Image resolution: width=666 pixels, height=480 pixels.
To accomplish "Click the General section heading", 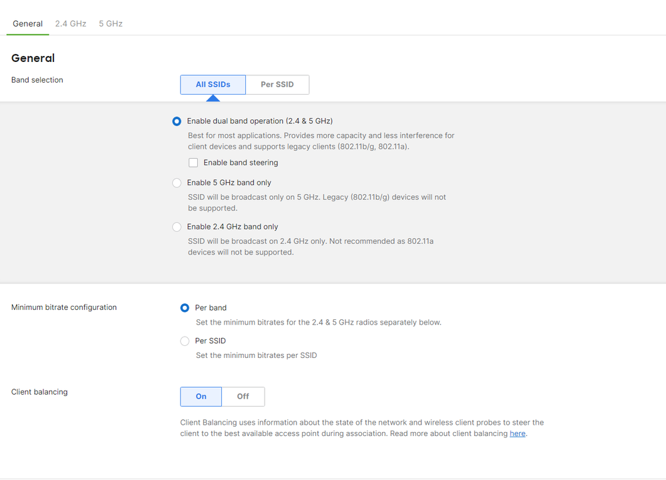I will 33,58.
